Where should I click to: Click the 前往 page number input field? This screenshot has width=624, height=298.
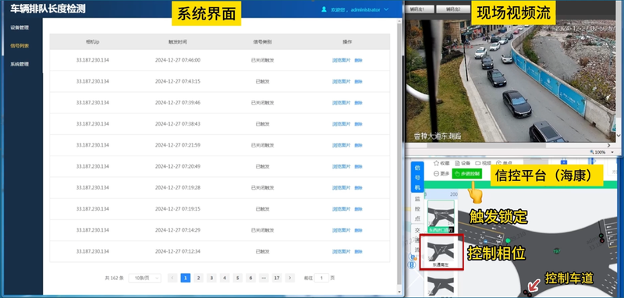321,278
